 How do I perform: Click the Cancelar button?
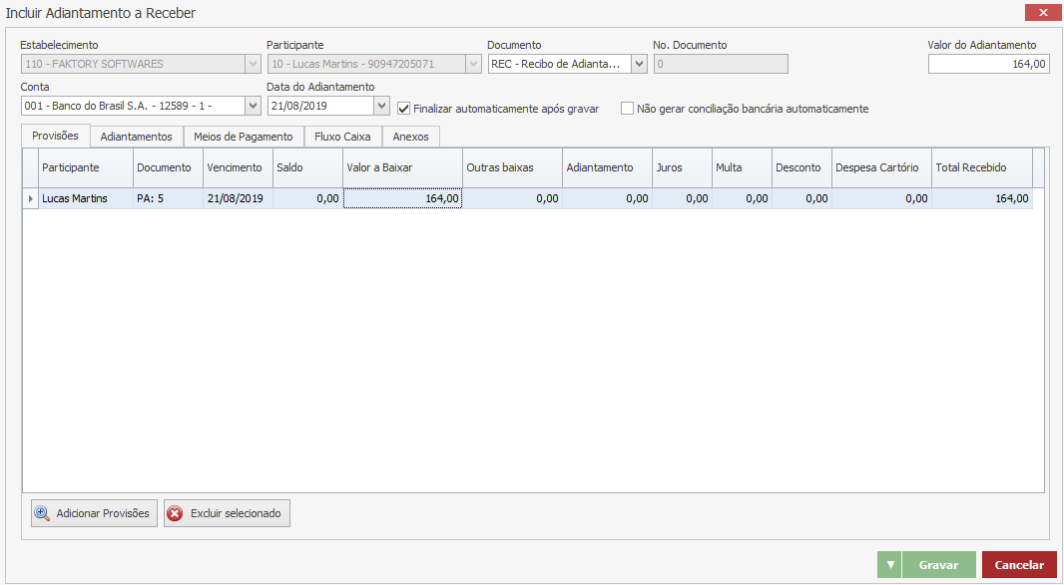[1019, 565]
